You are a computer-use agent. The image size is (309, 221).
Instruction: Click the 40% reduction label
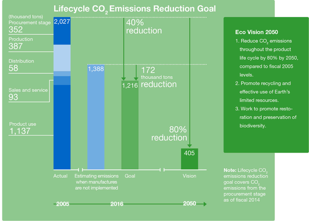(143, 27)
